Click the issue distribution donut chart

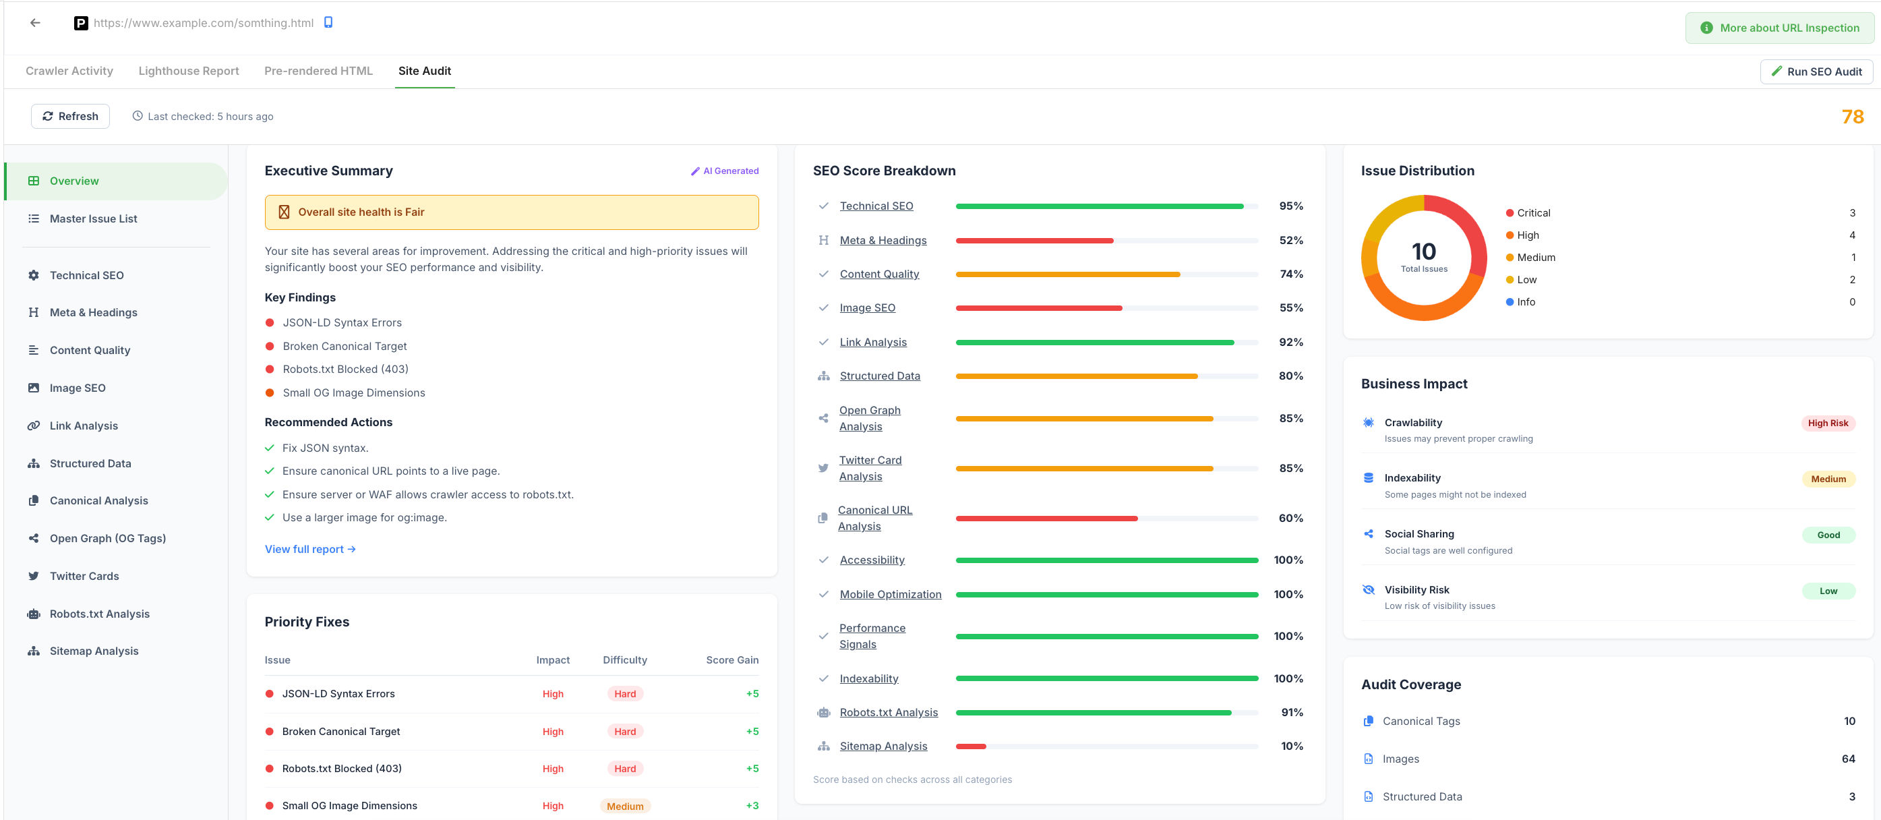tap(1424, 258)
